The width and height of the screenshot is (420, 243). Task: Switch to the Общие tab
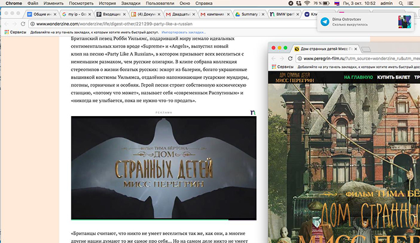pos(42,14)
